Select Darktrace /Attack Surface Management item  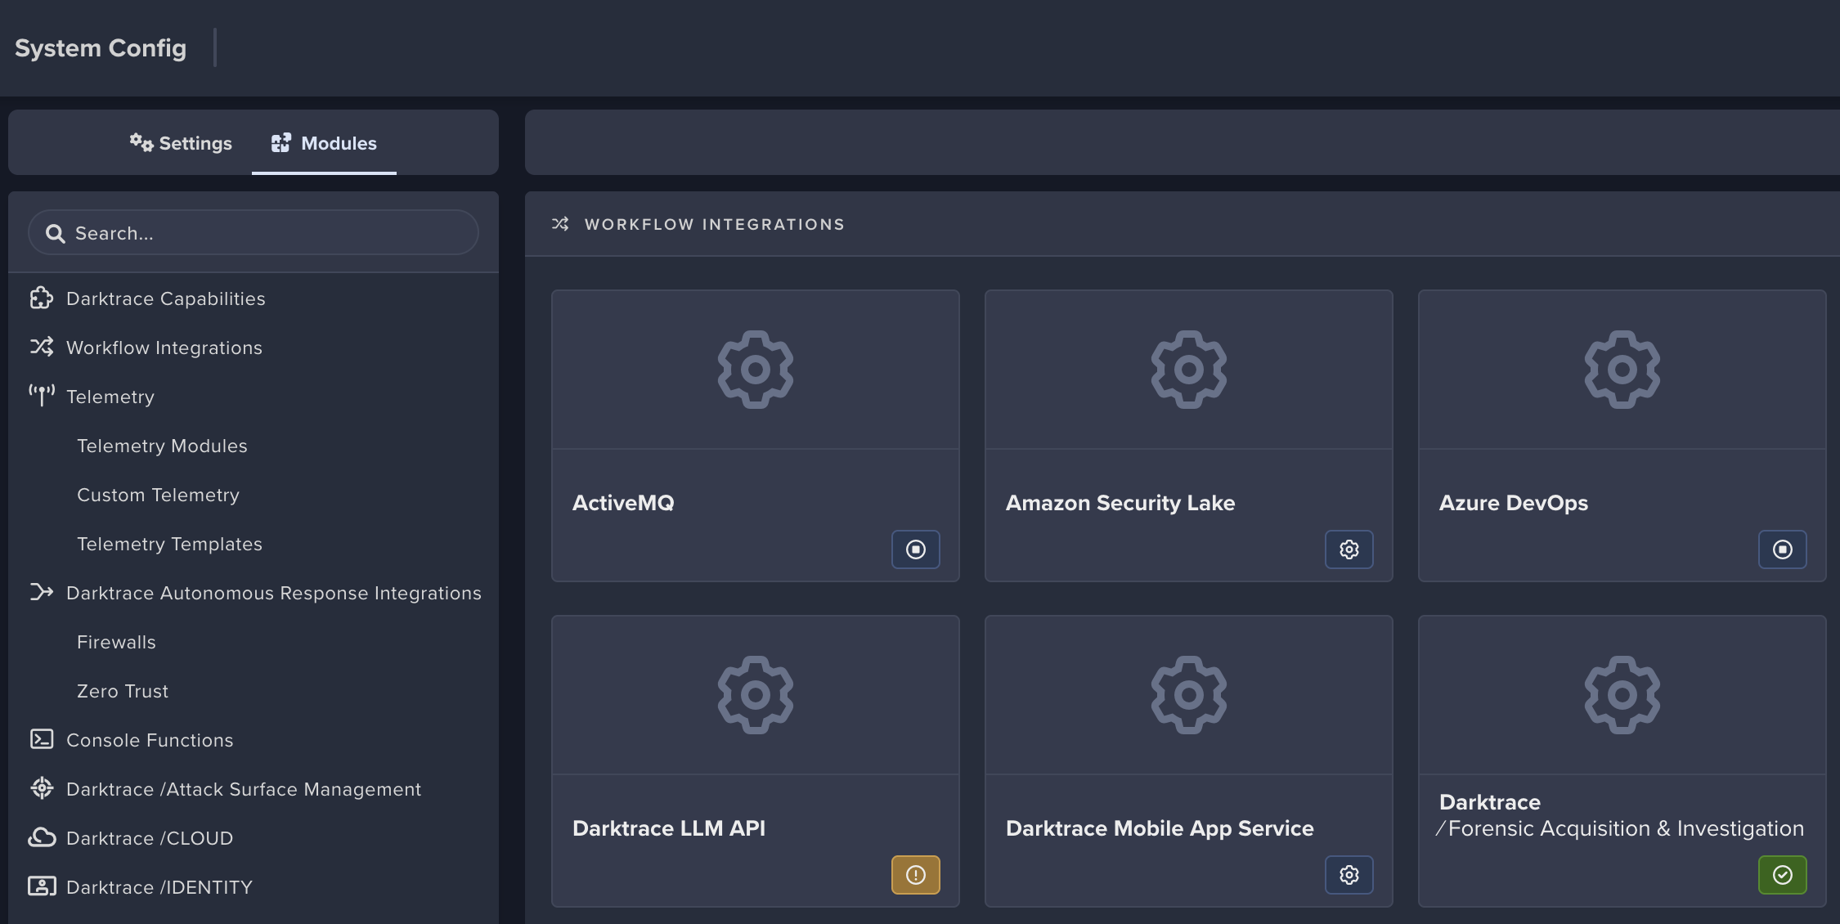244,789
